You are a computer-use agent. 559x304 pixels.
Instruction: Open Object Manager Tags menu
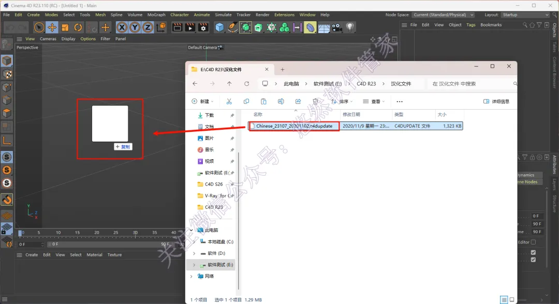click(471, 25)
